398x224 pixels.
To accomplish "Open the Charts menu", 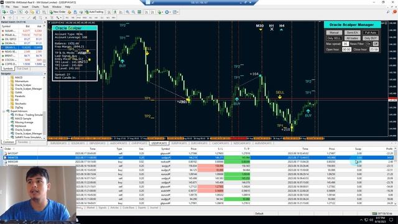I will click(x=35, y=7).
